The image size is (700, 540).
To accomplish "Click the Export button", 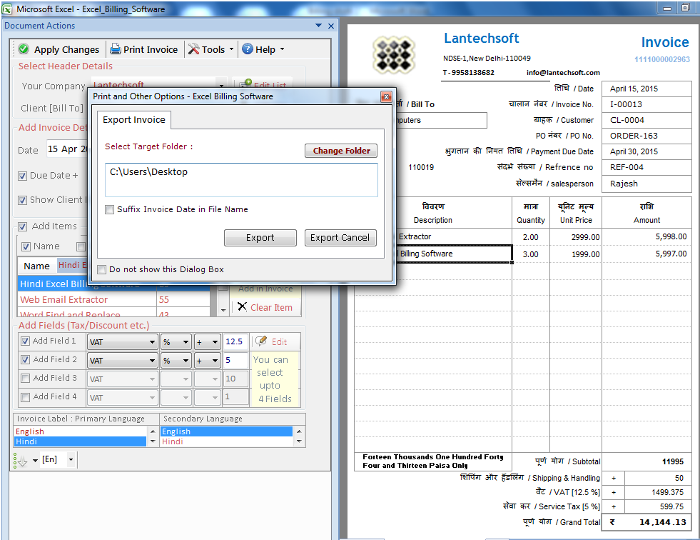I will tap(260, 238).
